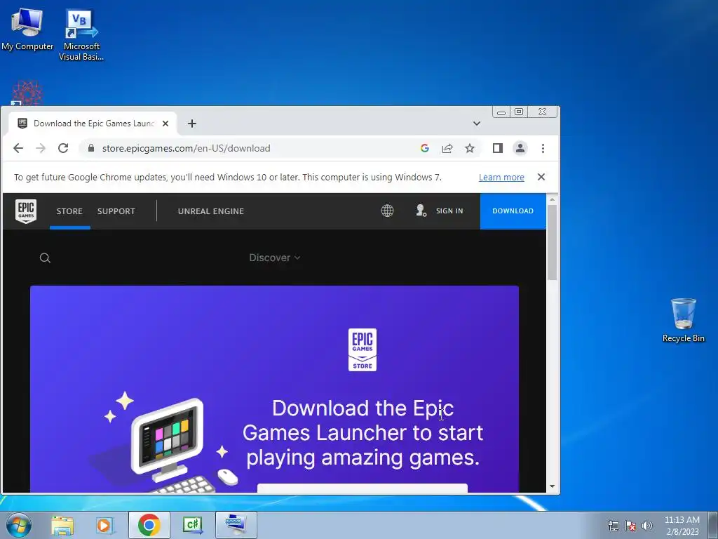Image resolution: width=718 pixels, height=539 pixels.
Task: Click the store search magnifier icon
Action: (45, 258)
